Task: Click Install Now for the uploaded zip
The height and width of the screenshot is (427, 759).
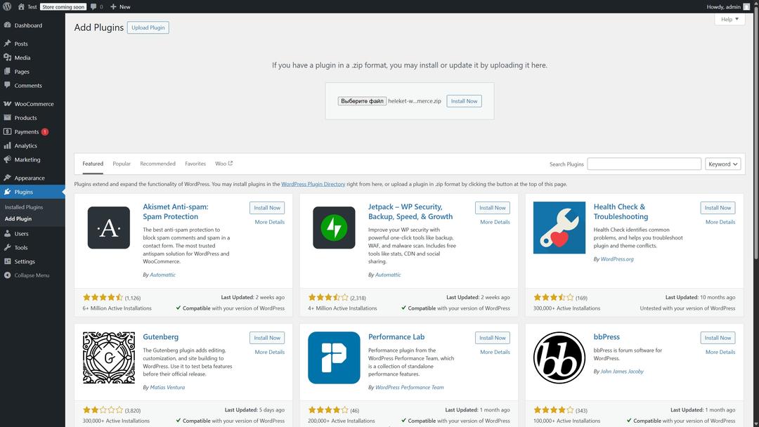Action: pyautogui.click(x=464, y=101)
